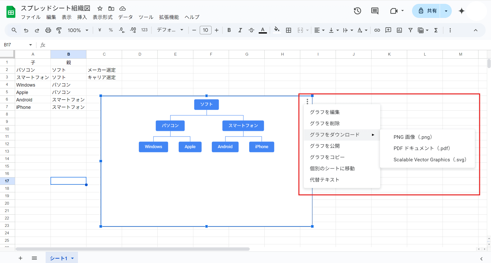Select the paint format tool
This screenshot has width=491, height=263.
59,30
